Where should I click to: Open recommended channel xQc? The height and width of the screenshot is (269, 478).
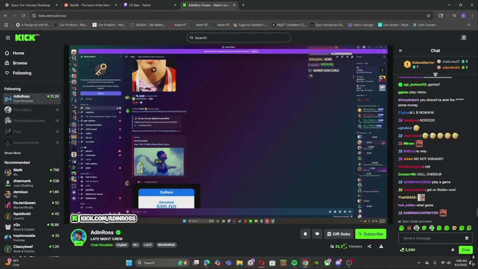tap(32, 227)
